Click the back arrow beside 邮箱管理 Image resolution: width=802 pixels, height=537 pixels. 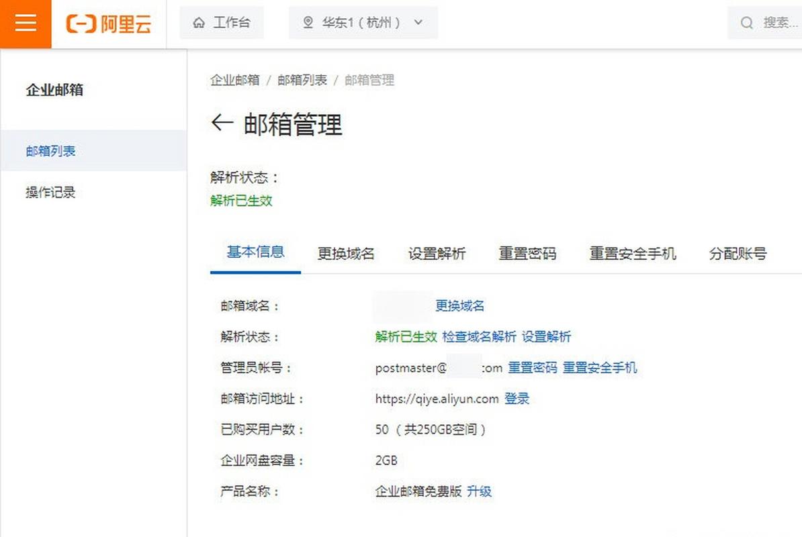(x=222, y=123)
